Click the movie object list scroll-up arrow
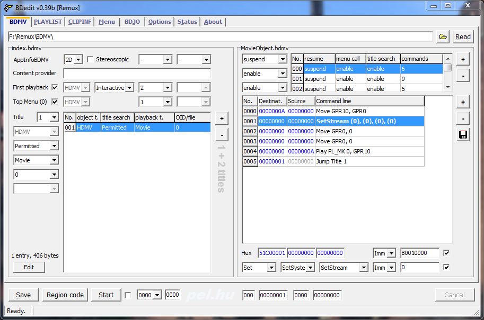484x320 pixels. [x=448, y=59]
